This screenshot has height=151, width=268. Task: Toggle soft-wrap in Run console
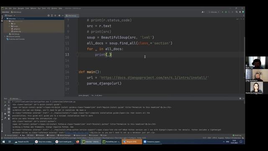pyautogui.click(x=9, y=109)
